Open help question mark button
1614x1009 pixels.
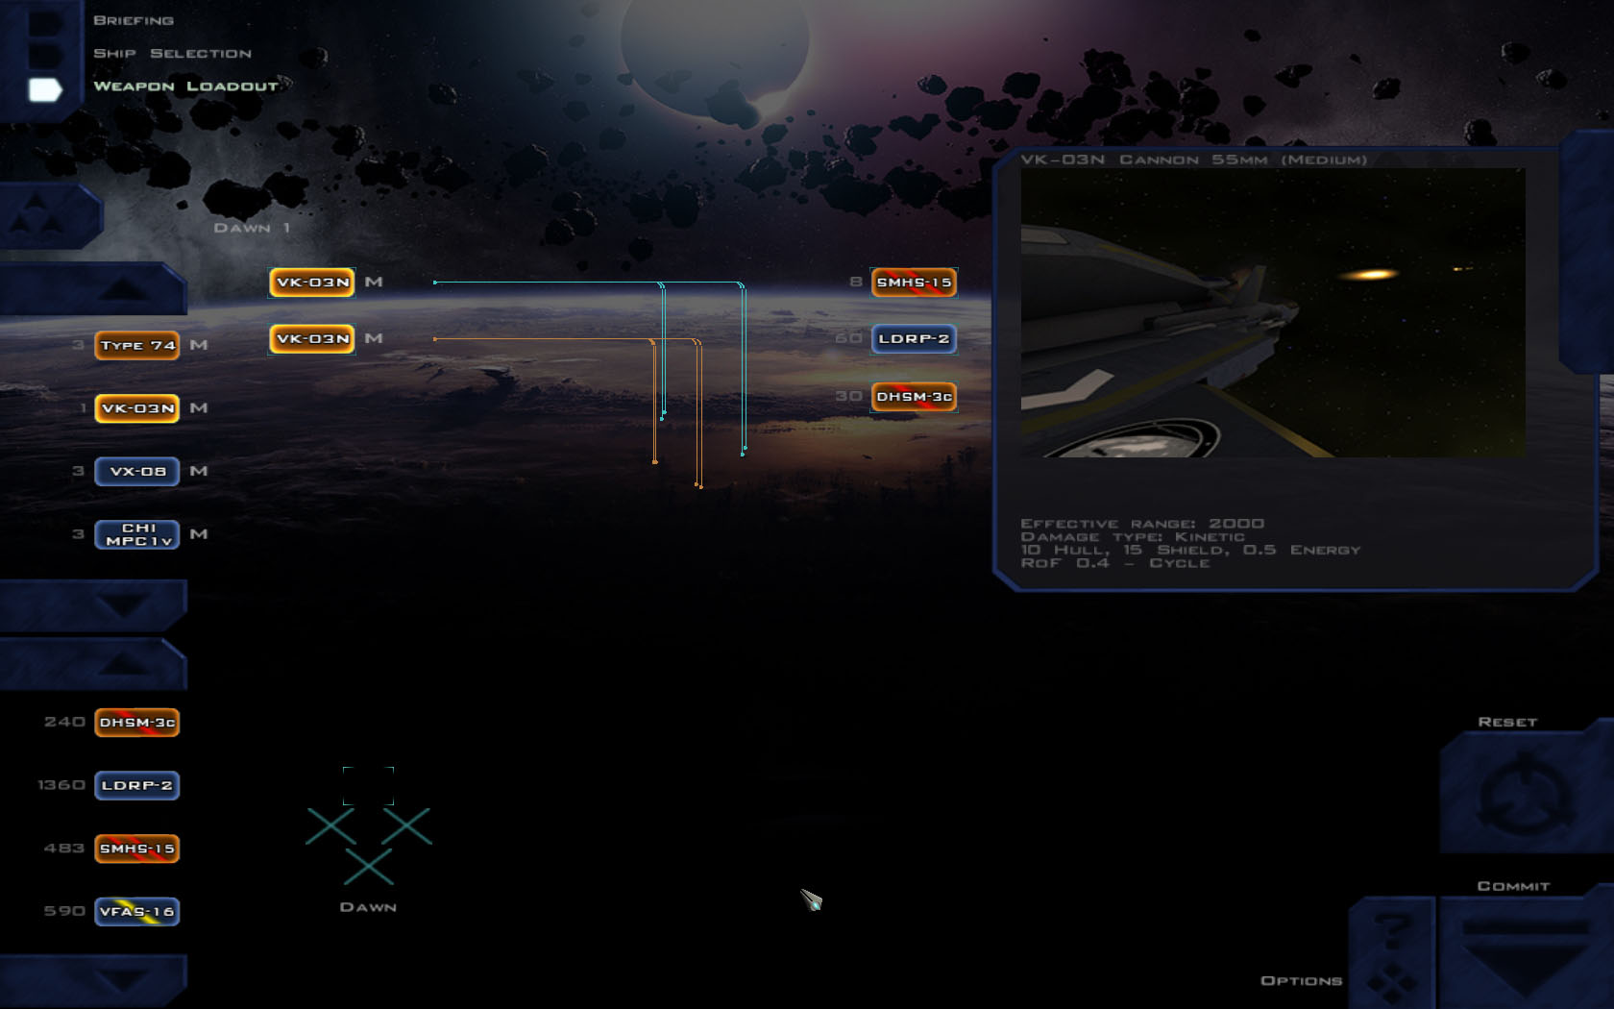tap(1393, 930)
